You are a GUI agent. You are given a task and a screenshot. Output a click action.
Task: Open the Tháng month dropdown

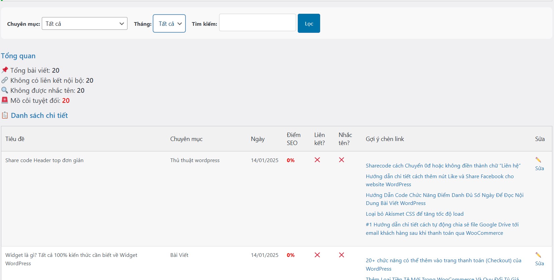(x=169, y=23)
